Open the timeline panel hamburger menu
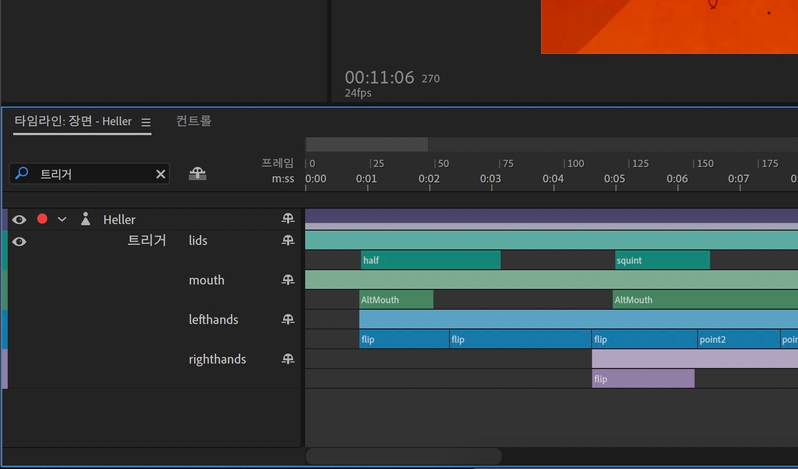The width and height of the screenshot is (798, 469). [x=146, y=122]
